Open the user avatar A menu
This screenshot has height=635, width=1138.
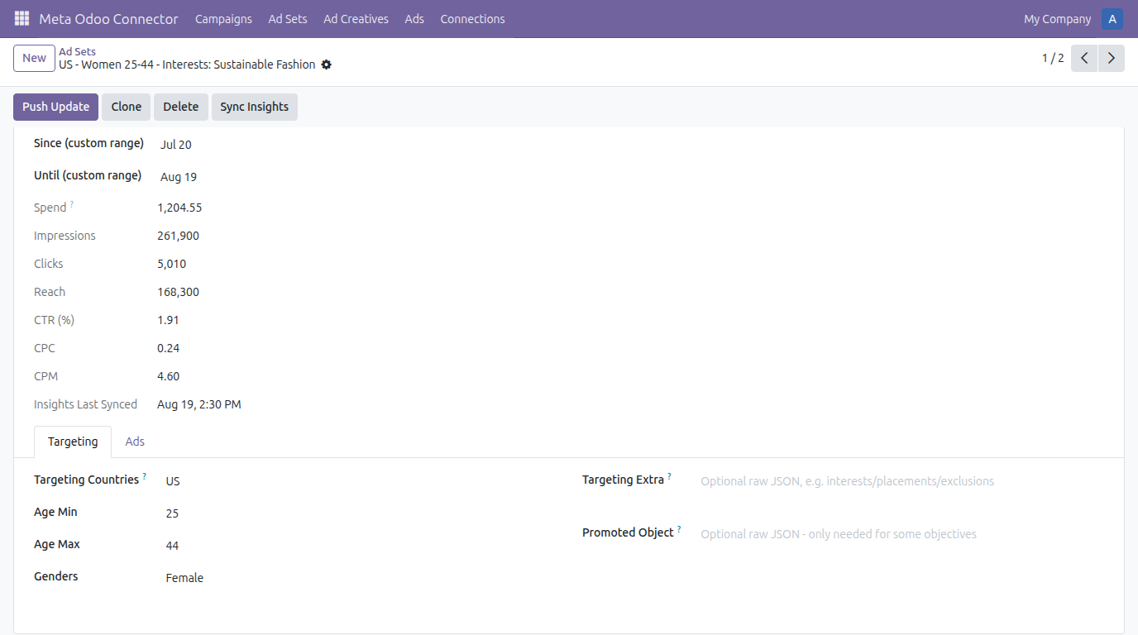(1112, 19)
